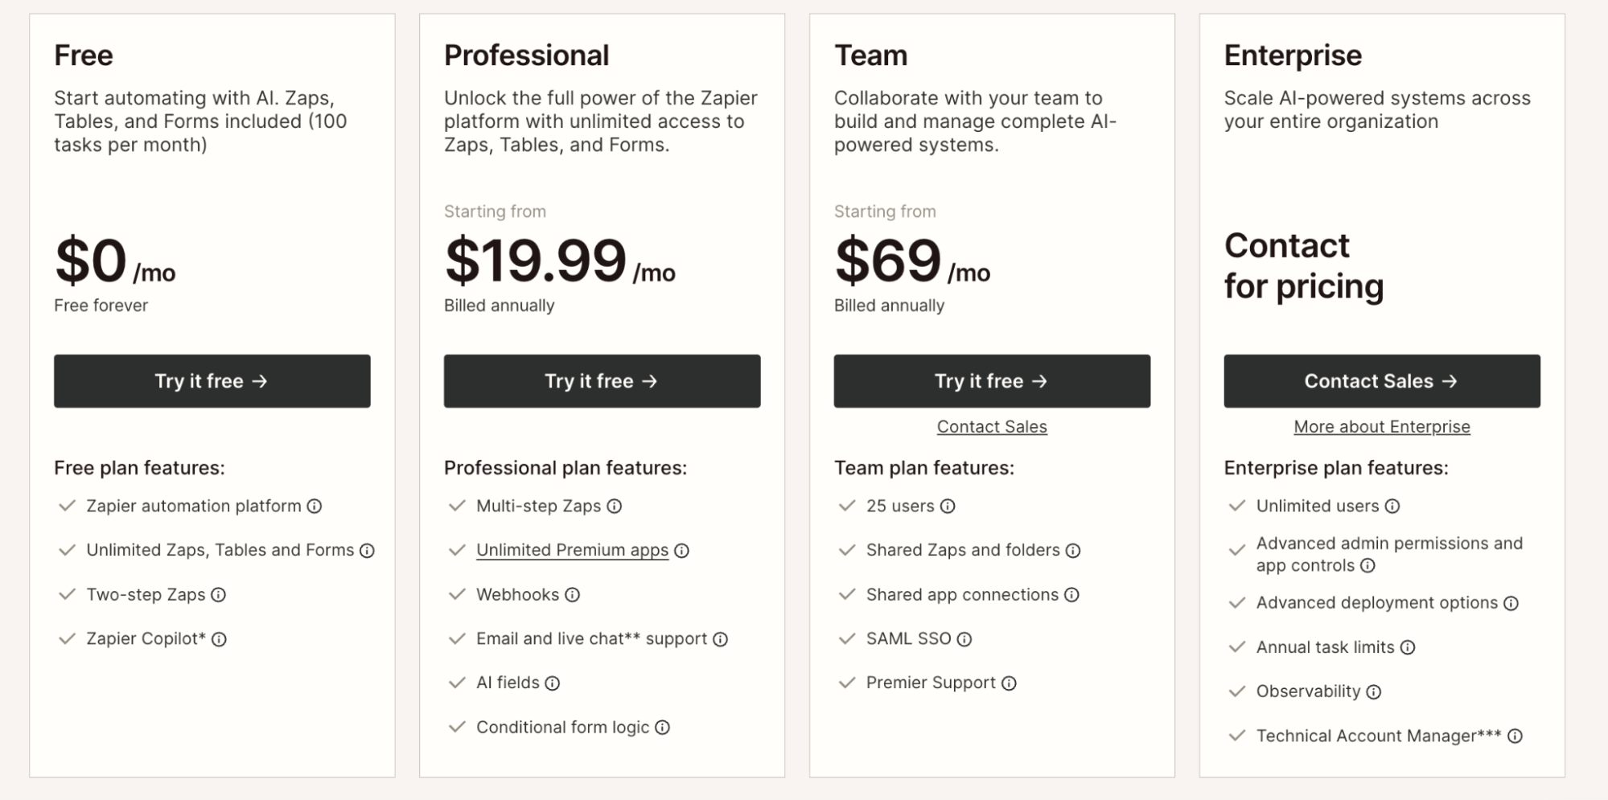Open the More about Enterprise link
Viewport: 1608px width, 800px height.
tap(1381, 426)
